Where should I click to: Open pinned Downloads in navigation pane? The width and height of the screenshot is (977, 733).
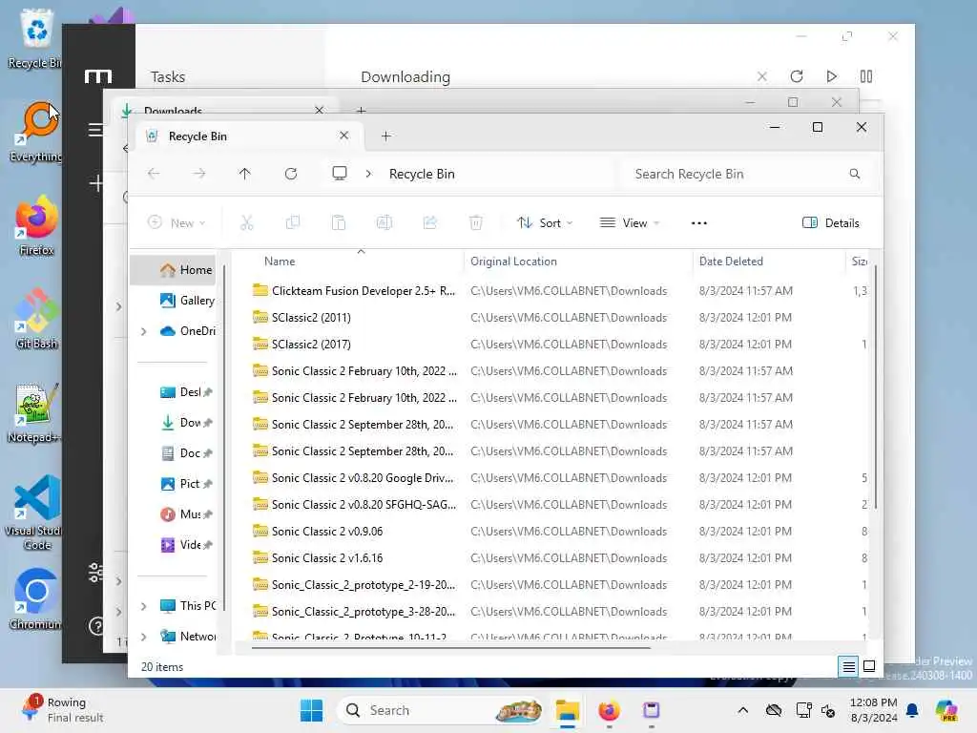pyautogui.click(x=186, y=423)
